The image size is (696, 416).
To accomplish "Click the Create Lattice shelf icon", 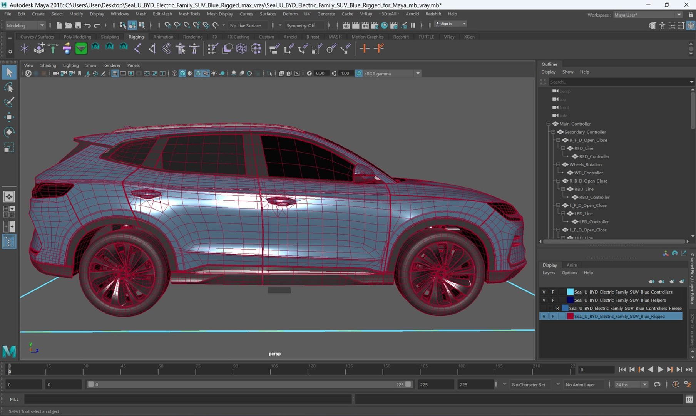I will pos(241,49).
